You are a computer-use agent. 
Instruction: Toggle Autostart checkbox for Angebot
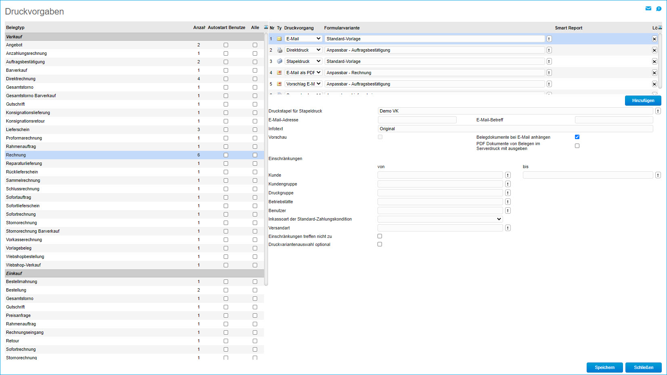226,45
